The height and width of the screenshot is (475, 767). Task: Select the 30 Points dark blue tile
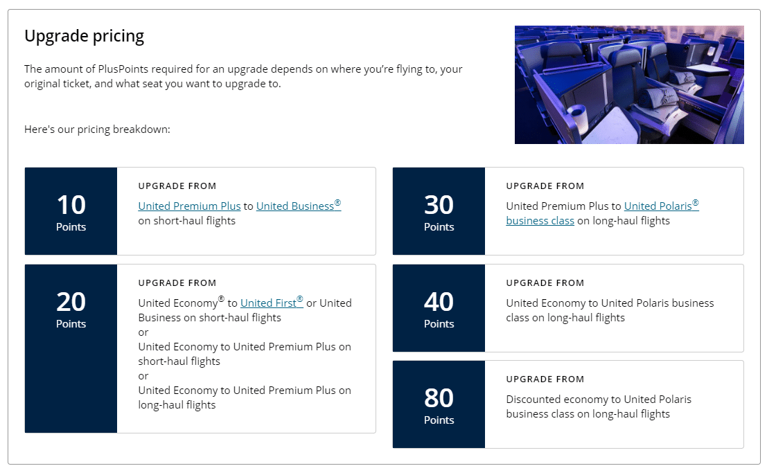pos(439,211)
